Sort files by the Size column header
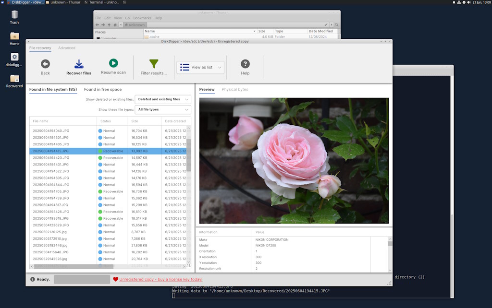The width and height of the screenshot is (492, 308). tap(138, 121)
